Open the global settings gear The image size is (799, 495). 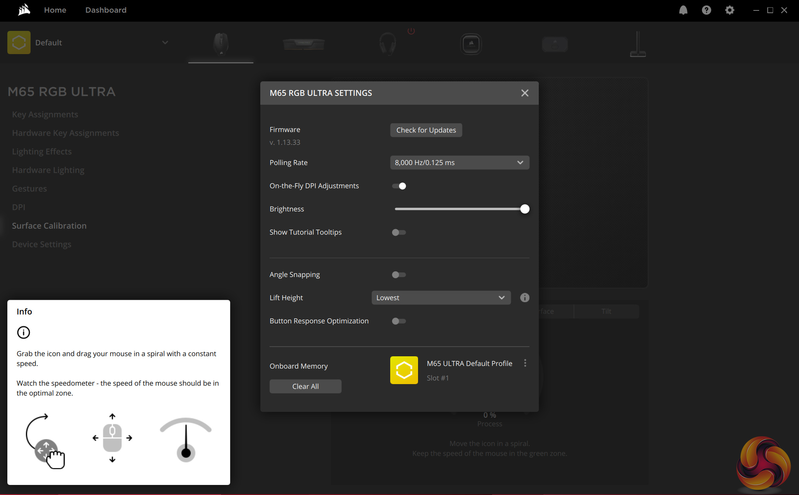click(729, 10)
